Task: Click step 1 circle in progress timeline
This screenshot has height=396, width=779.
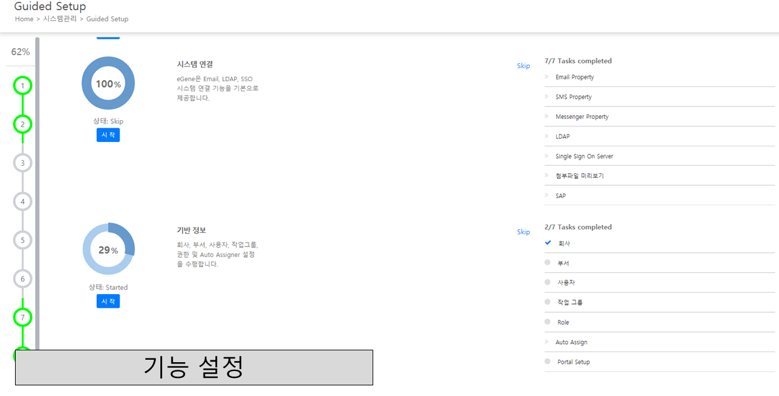Action: [x=23, y=86]
